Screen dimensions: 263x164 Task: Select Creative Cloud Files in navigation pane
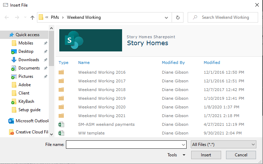pyautogui.click(x=31, y=132)
